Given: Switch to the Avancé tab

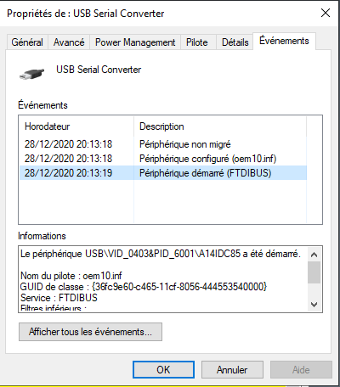Looking at the screenshot, I should pos(69,42).
